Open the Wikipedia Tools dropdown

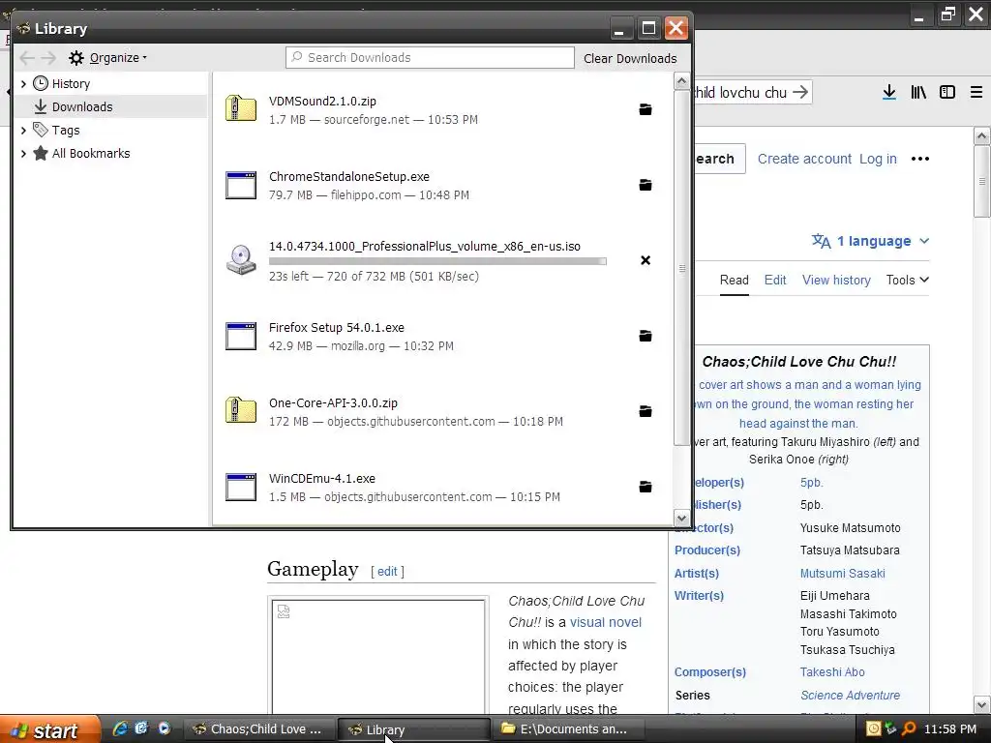(907, 280)
